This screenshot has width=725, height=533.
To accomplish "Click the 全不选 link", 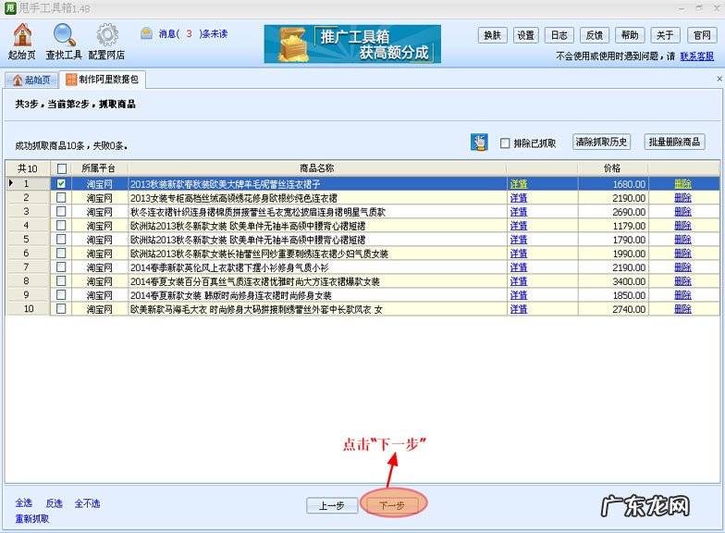I will coord(87,503).
